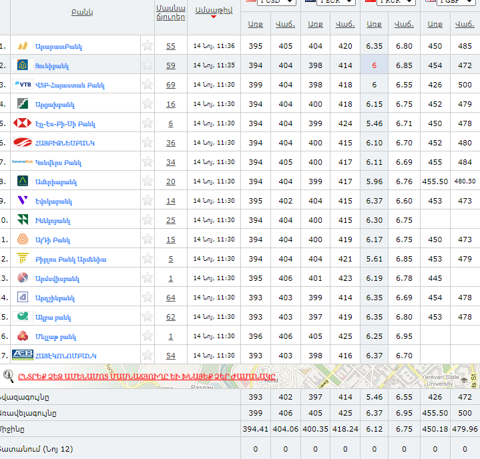This screenshot has width=480, height=459.
Task: Click the red map search link text
Action: 147,376
